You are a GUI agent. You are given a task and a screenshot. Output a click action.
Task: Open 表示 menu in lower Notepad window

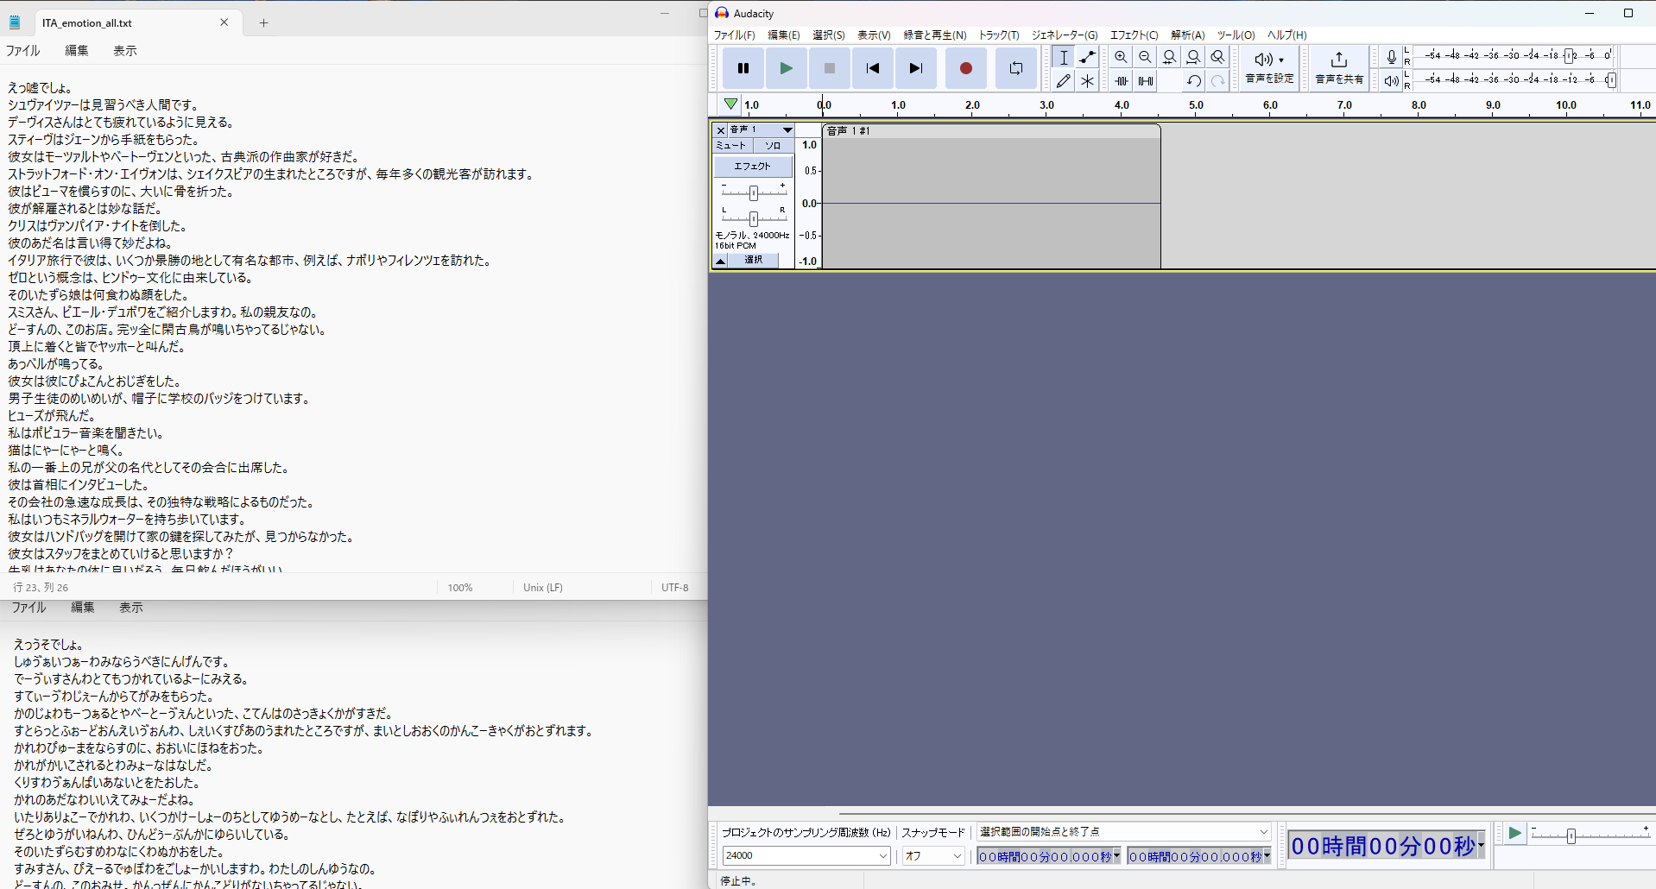[x=131, y=608]
